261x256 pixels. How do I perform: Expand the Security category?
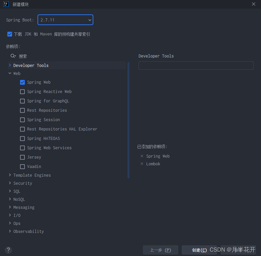tap(10, 183)
